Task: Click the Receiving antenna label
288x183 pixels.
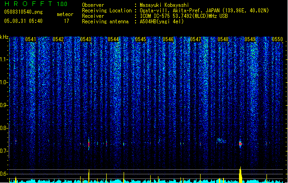Action: point(105,22)
